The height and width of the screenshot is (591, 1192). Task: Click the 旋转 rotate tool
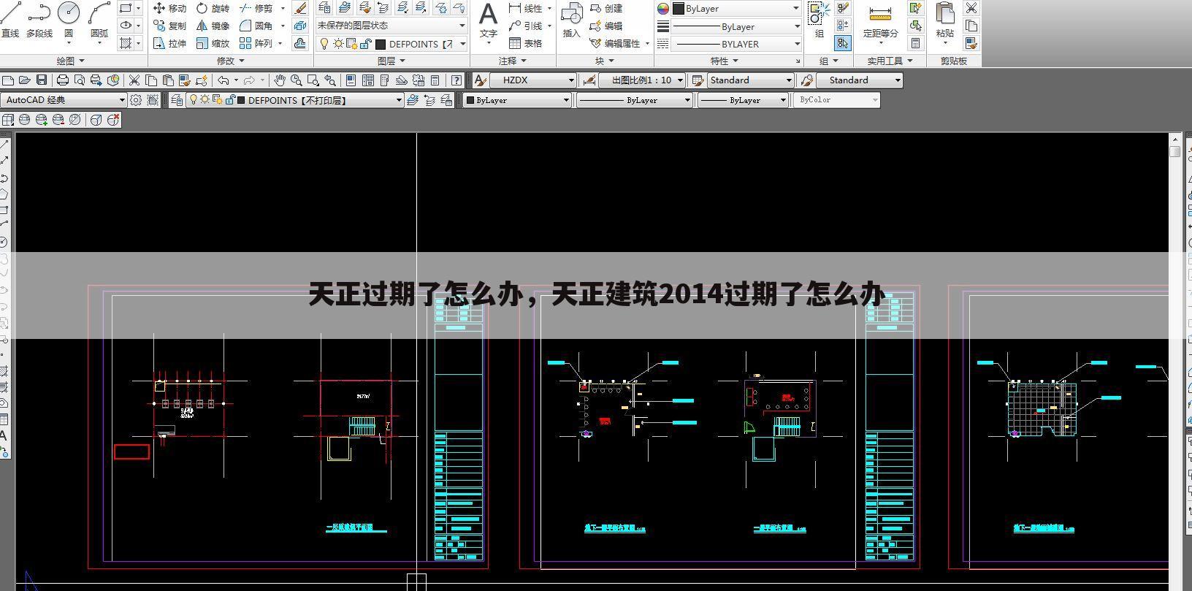click(x=213, y=8)
